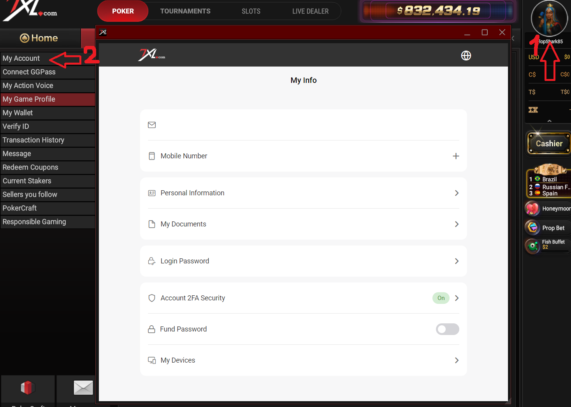This screenshot has height=407, width=571.
Task: Select My Game Profile menu item
Action: point(48,99)
